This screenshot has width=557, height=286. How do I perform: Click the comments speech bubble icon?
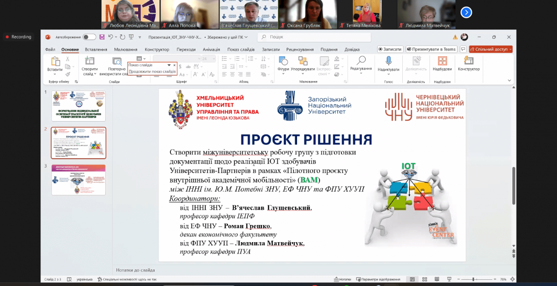pyautogui.click(x=463, y=49)
